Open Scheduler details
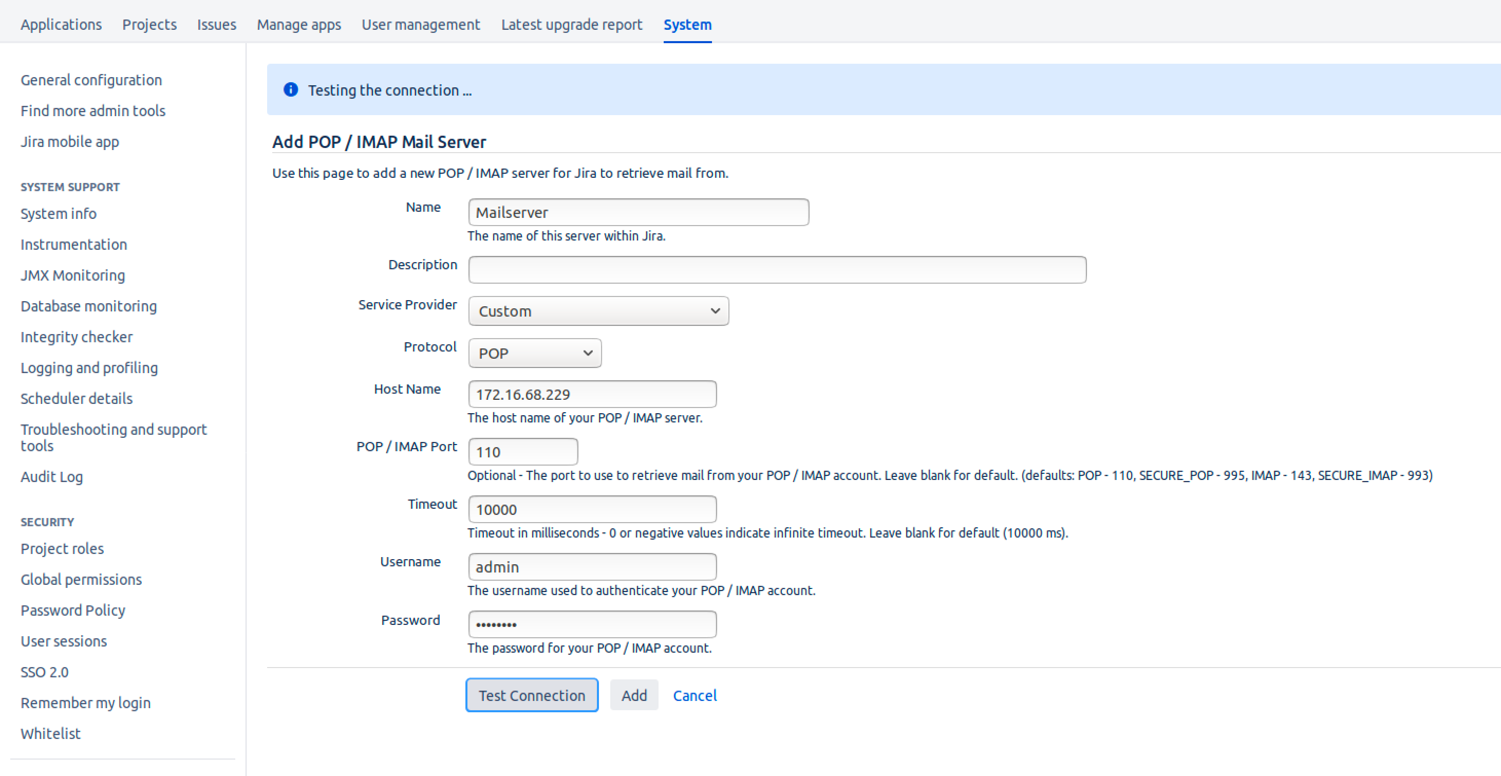 (x=77, y=399)
